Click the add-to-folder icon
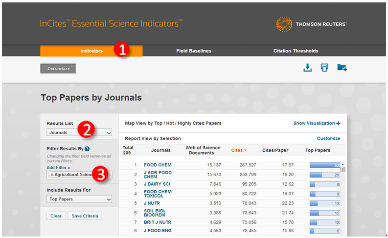The image size is (388, 238). coord(342,68)
